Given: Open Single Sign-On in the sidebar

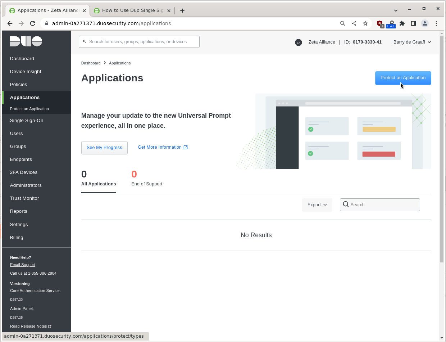Looking at the screenshot, I should point(27,120).
